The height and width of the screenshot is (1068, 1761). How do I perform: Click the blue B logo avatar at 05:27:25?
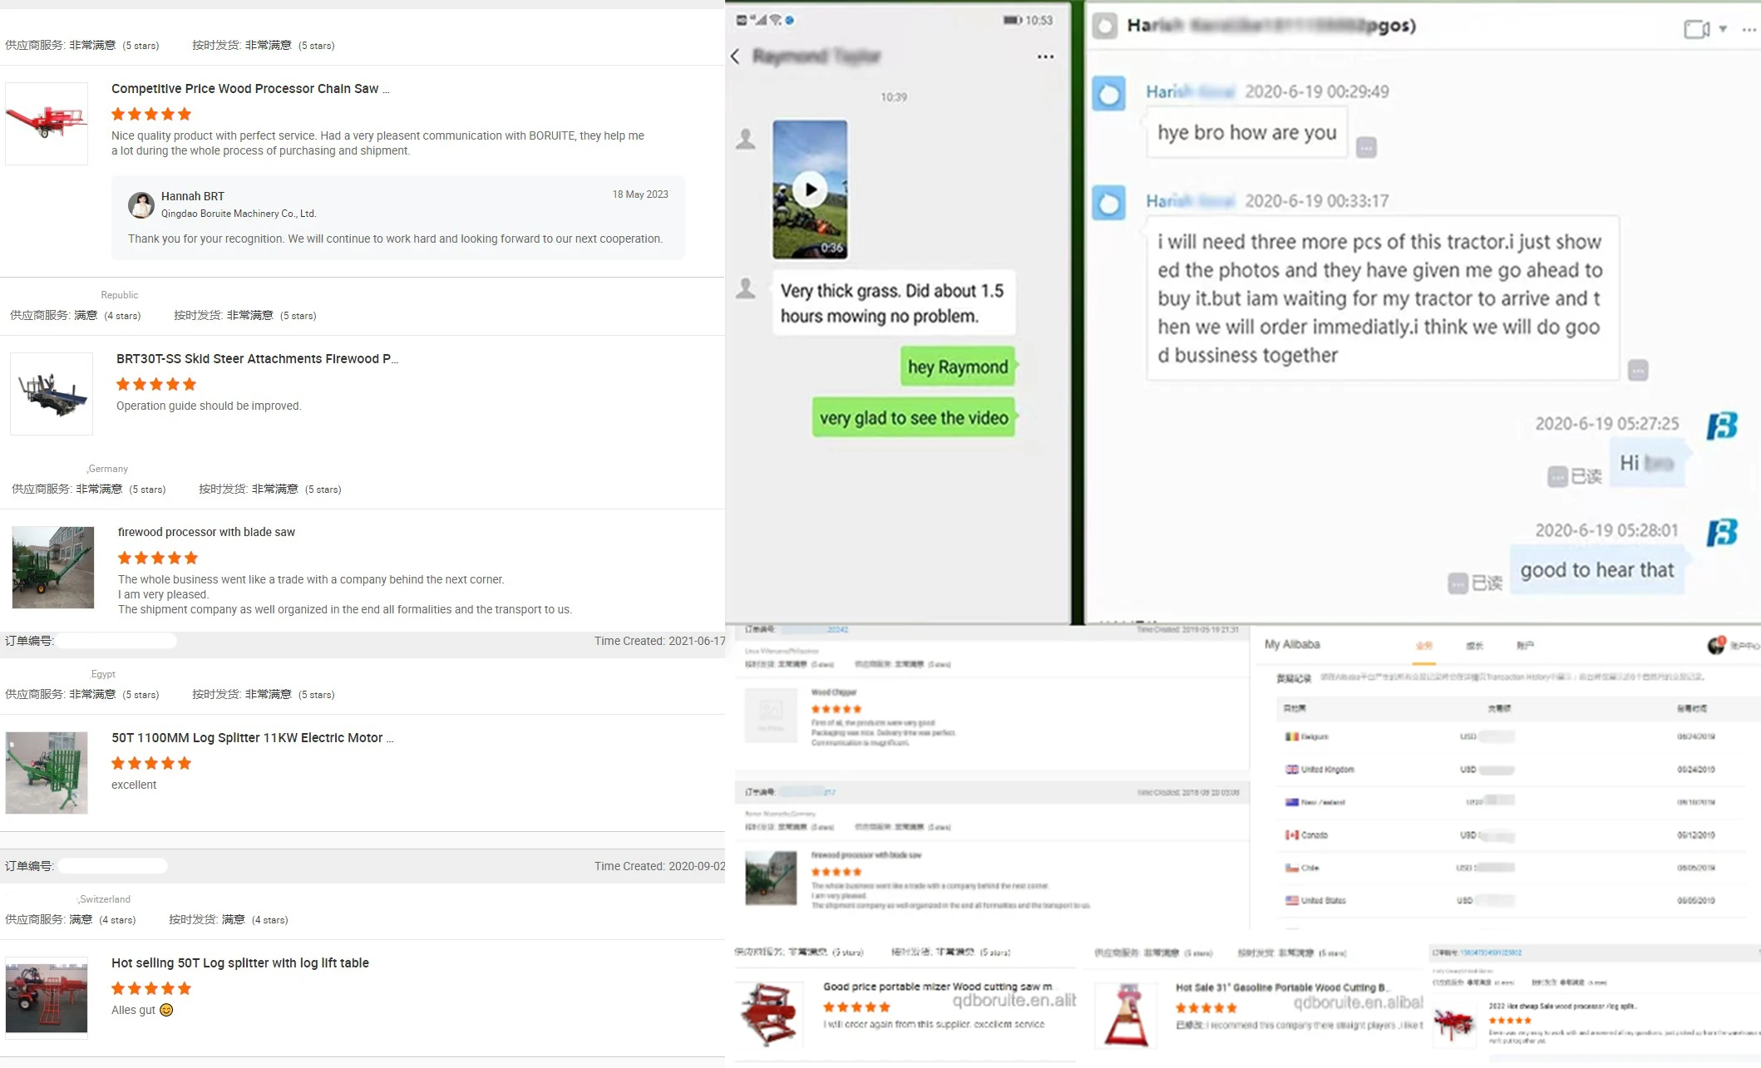pyautogui.click(x=1722, y=426)
